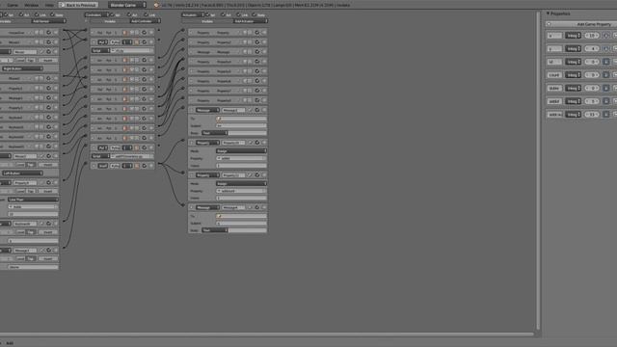
Task: Toggle active icon on first Property actuator
Action: tap(257, 32)
